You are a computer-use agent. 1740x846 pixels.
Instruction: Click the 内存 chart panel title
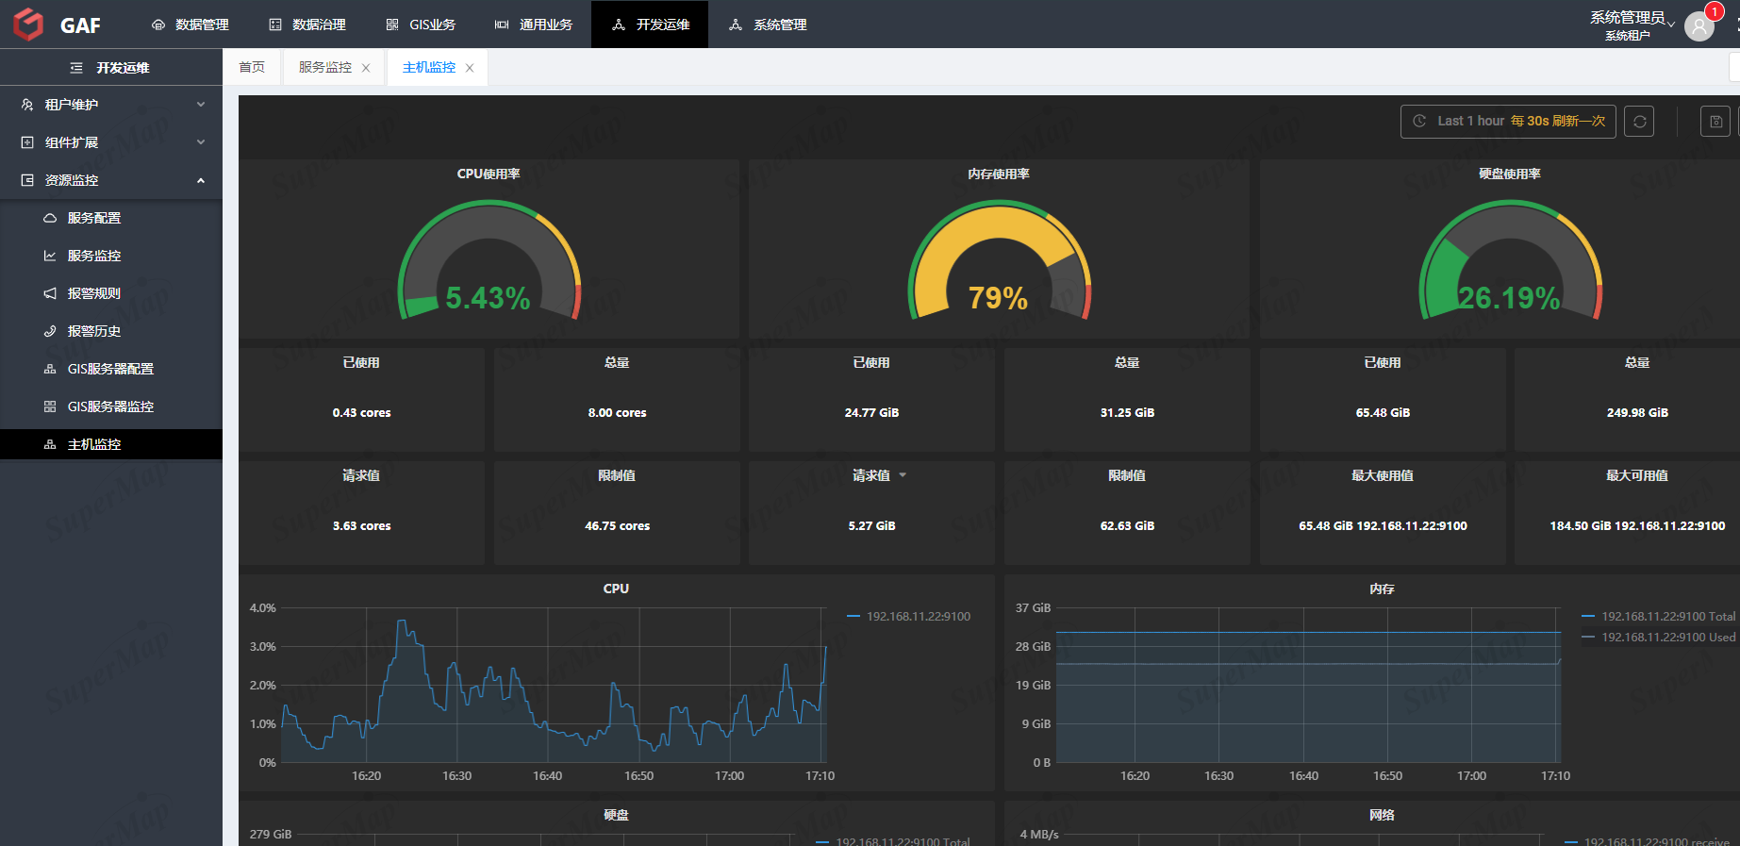point(1382,589)
